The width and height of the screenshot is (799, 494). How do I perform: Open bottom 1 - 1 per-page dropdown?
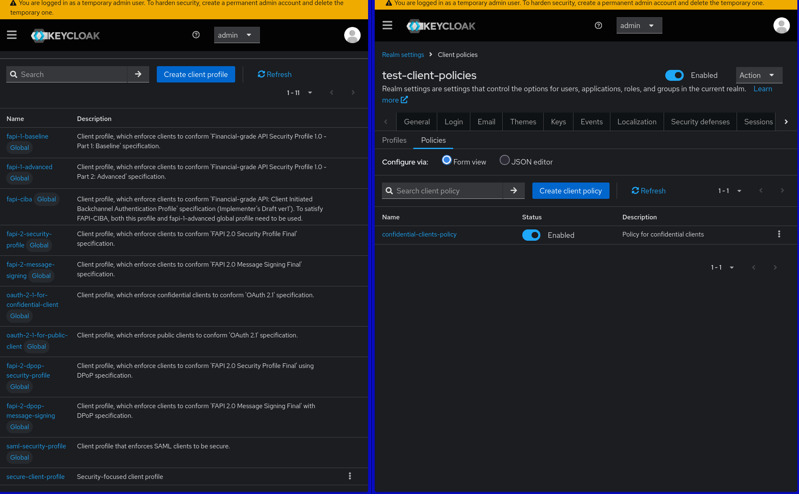point(722,268)
